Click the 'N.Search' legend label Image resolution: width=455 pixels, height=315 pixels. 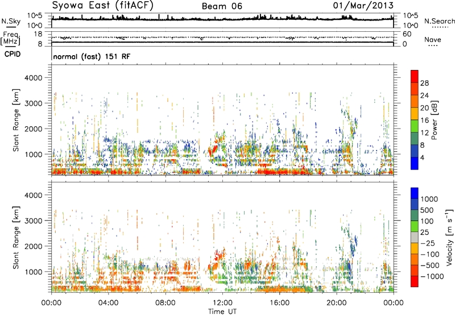[x=440, y=21]
